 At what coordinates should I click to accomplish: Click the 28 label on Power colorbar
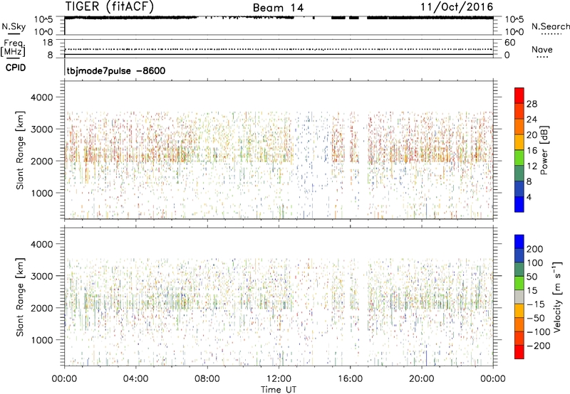[x=532, y=104]
